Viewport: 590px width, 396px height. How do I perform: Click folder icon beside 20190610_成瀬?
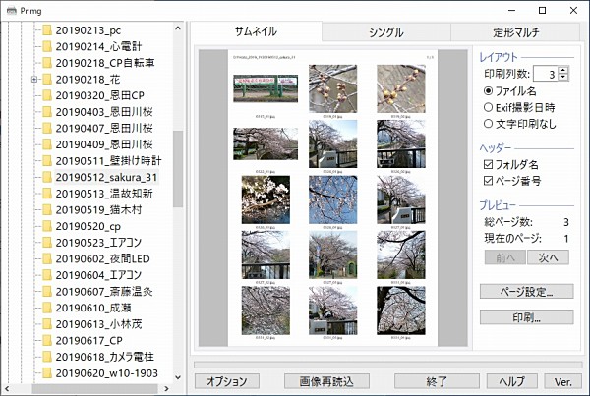point(47,308)
